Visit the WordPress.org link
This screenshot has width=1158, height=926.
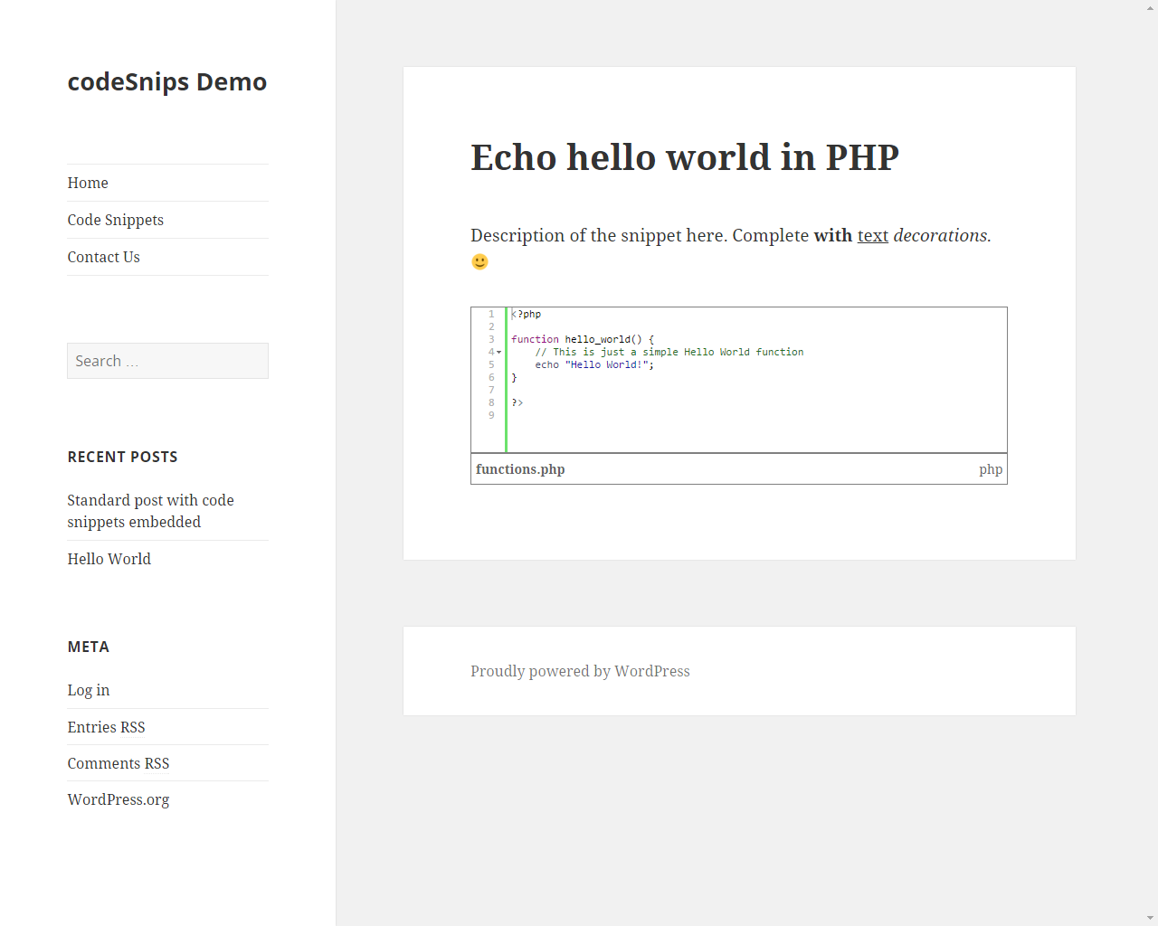(x=119, y=799)
